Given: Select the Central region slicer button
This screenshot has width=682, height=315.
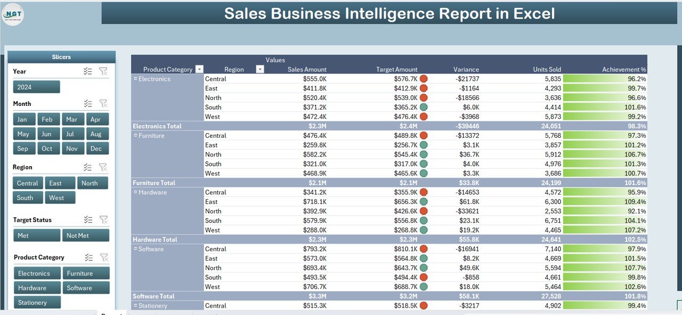Looking at the screenshot, I should 28,183.
